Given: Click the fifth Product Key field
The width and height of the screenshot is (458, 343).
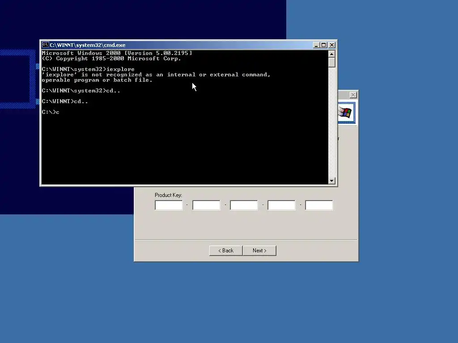Looking at the screenshot, I should pos(319,205).
